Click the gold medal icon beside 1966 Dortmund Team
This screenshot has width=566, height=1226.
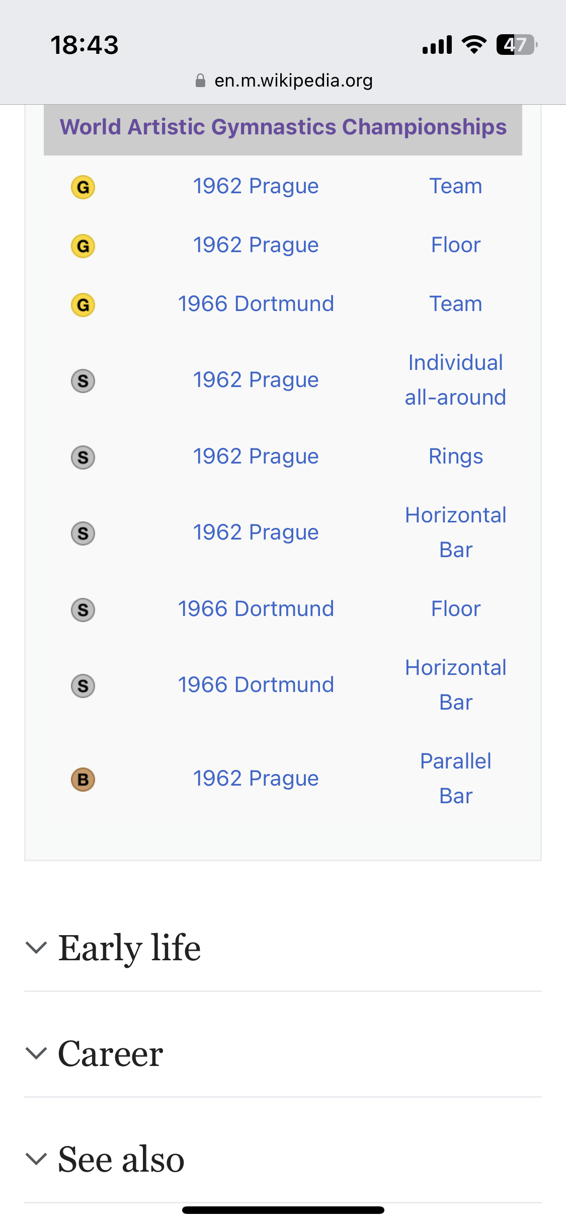[x=83, y=305]
